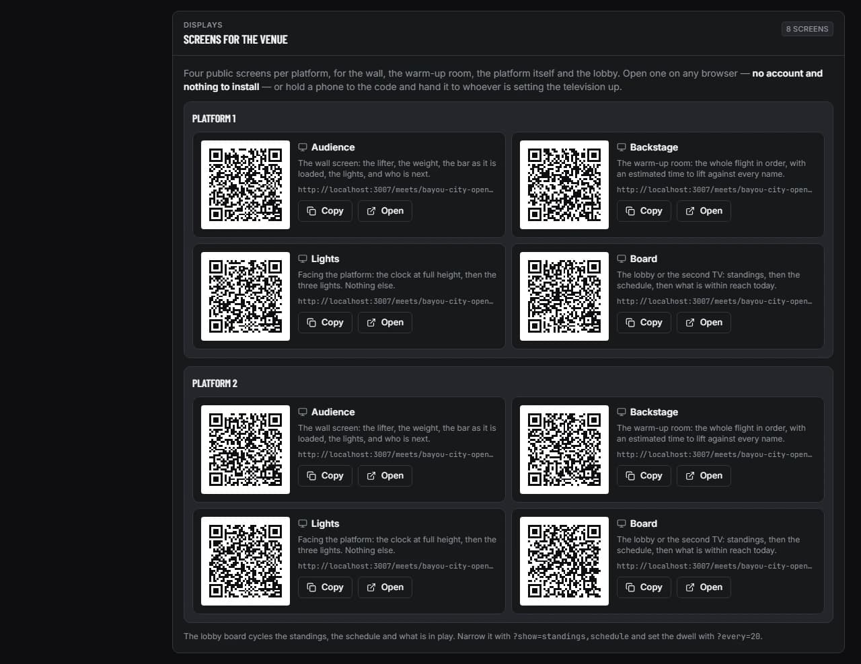Image resolution: width=861 pixels, height=664 pixels.
Task: Select the Platform 2 Backstage URL text
Action: pos(714,454)
